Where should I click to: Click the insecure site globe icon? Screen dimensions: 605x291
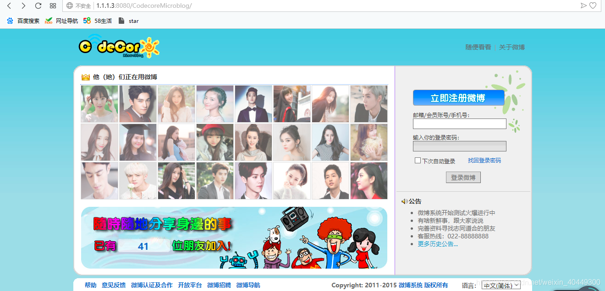tap(70, 6)
